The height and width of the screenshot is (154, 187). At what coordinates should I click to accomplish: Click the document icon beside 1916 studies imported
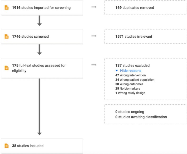[7, 7]
